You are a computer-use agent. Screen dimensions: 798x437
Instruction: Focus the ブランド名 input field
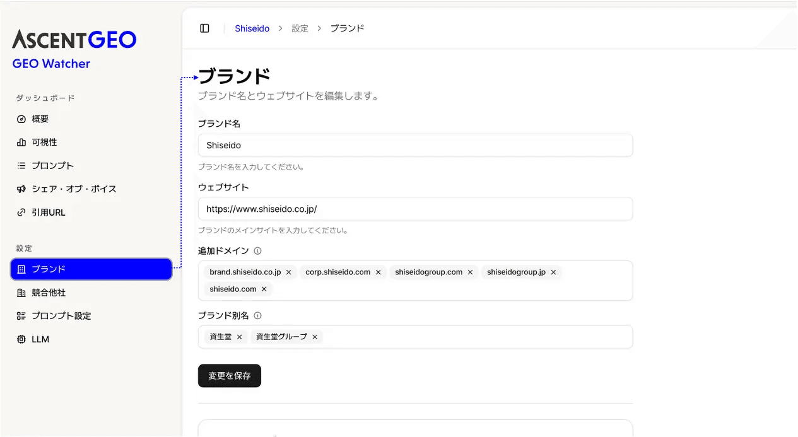(x=415, y=145)
